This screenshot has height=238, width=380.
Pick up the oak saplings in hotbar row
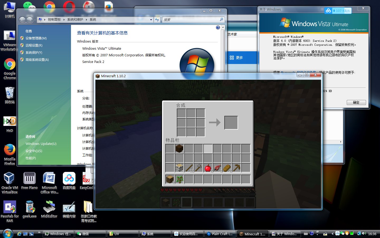coord(179,179)
